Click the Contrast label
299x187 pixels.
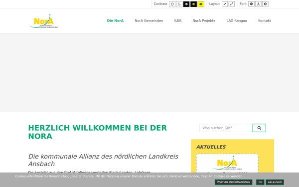coord(160,4)
